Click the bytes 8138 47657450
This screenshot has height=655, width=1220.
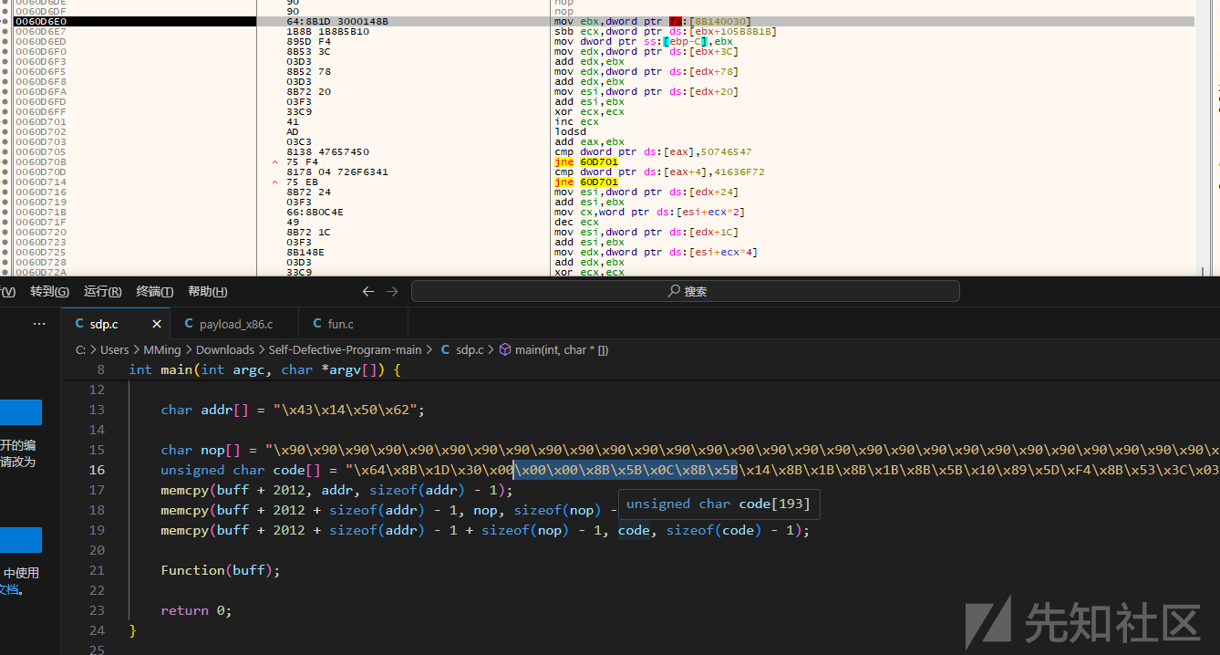[x=328, y=151]
